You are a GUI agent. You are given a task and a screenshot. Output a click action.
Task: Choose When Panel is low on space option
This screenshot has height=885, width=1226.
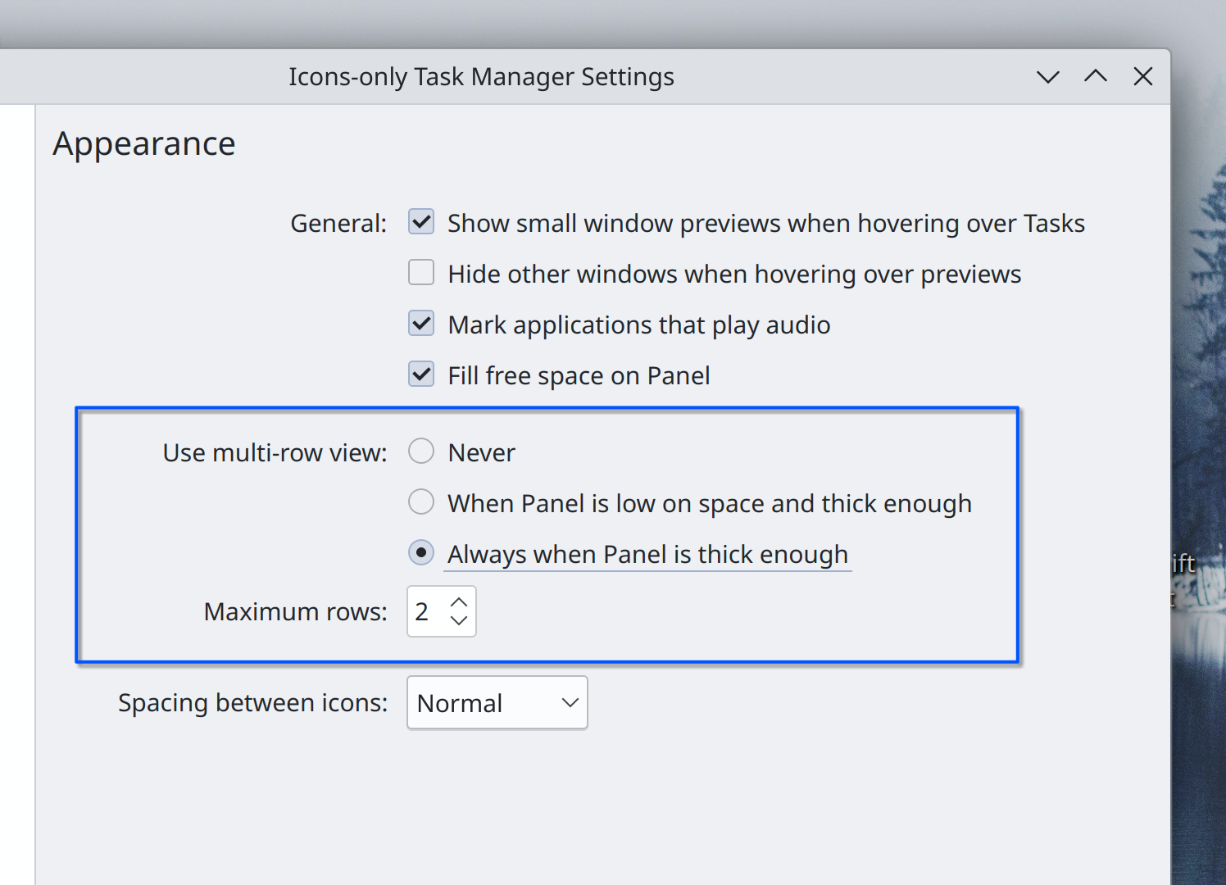(x=421, y=502)
